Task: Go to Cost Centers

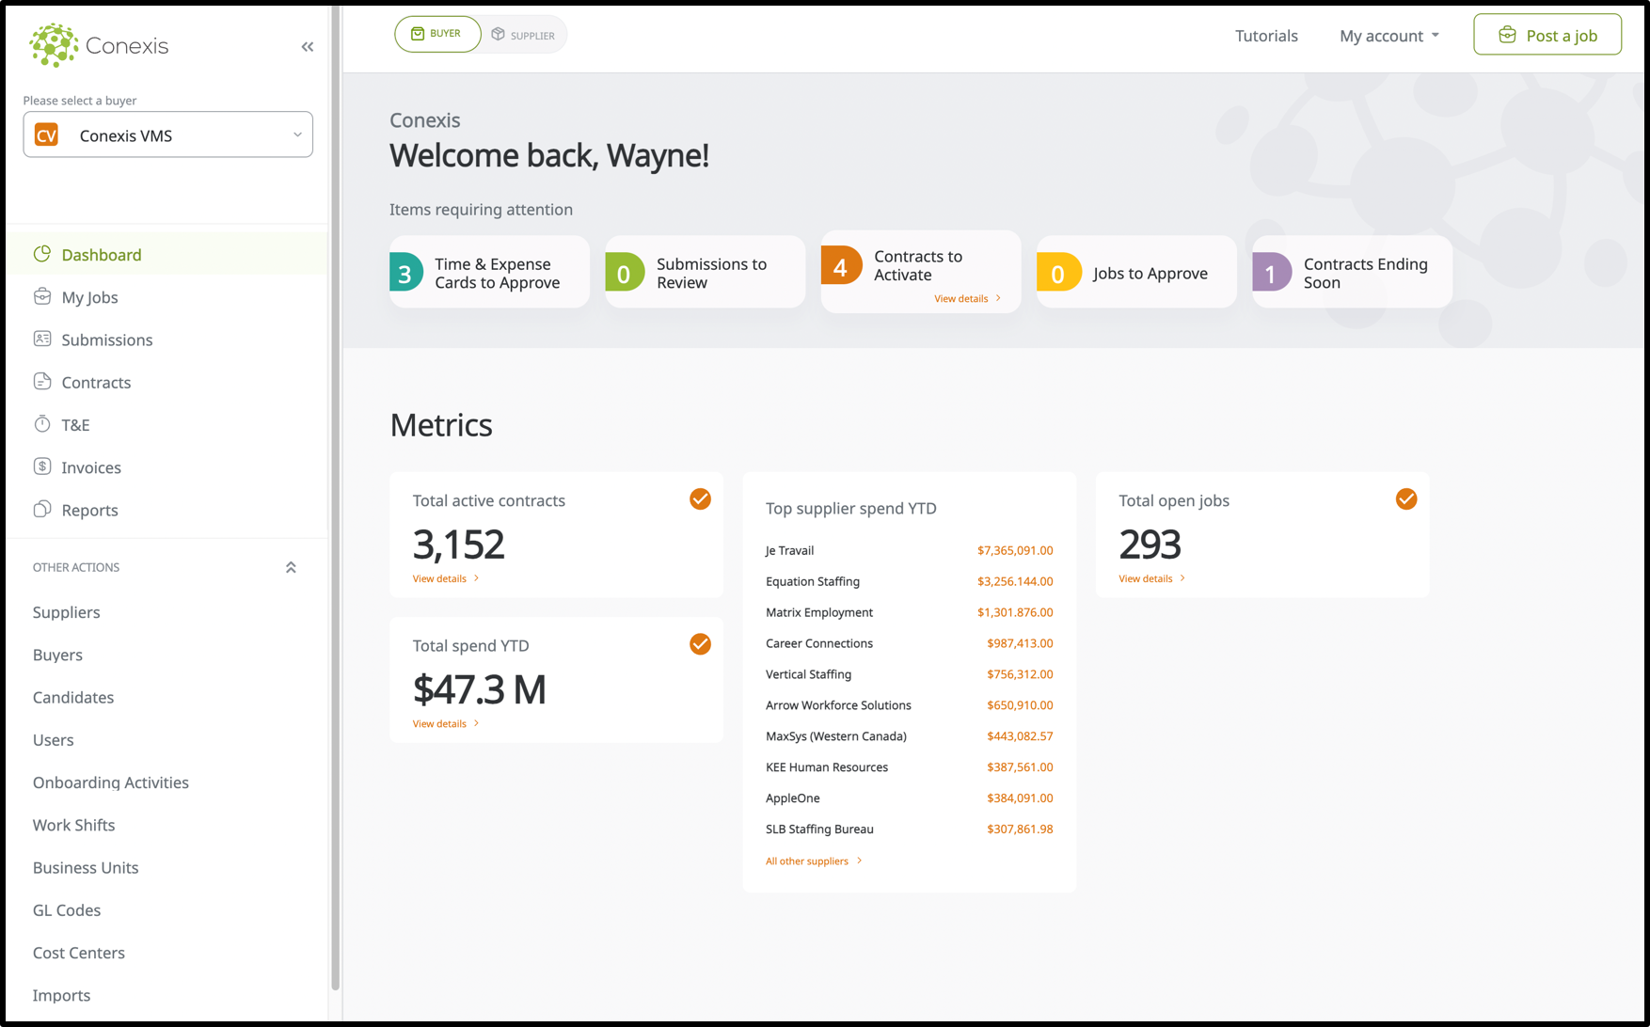Action: [79, 953]
